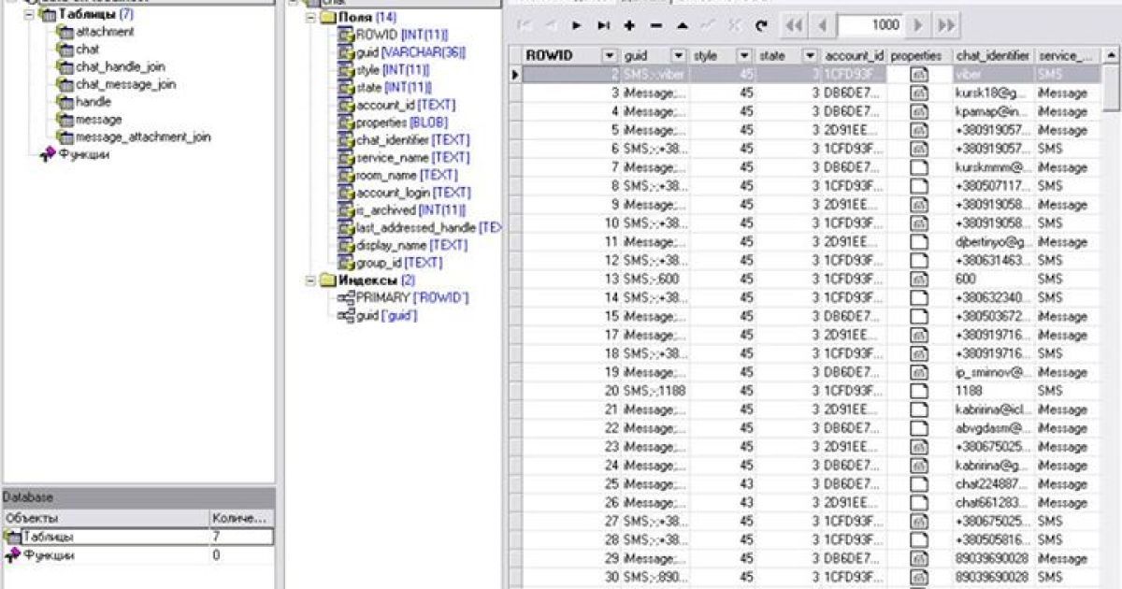Open the state column filter dropdown

click(809, 56)
